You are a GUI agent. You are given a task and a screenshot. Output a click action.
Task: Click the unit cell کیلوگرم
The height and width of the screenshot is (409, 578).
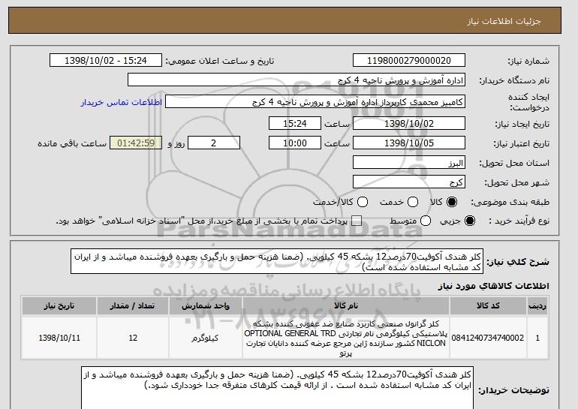click(x=206, y=338)
